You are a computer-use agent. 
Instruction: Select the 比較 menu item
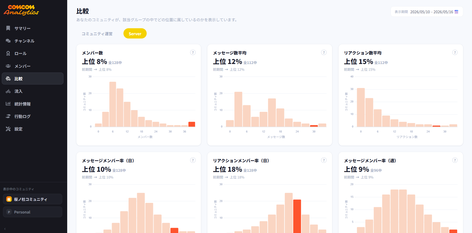[x=32, y=78]
